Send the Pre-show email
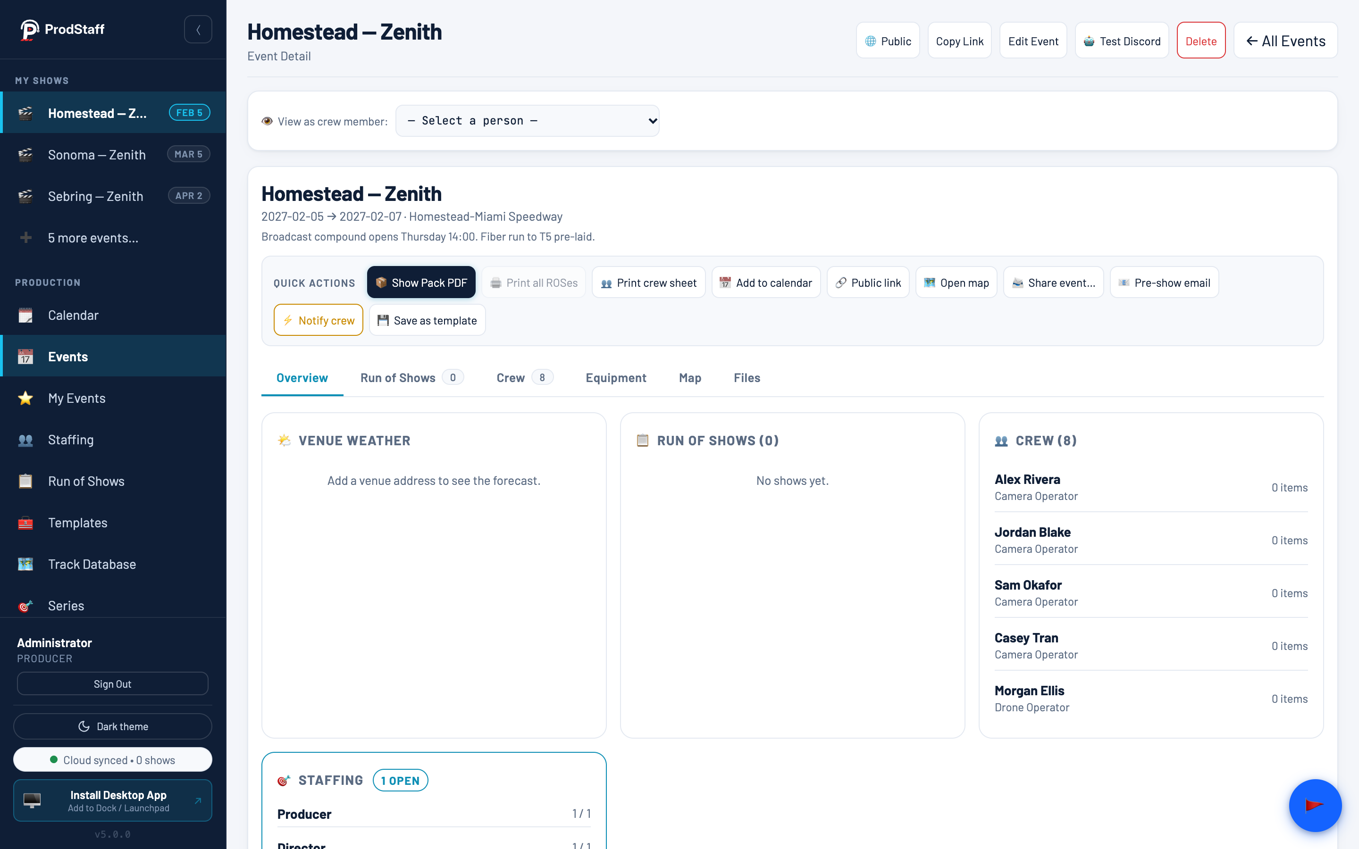This screenshot has width=1359, height=849. tap(1164, 283)
